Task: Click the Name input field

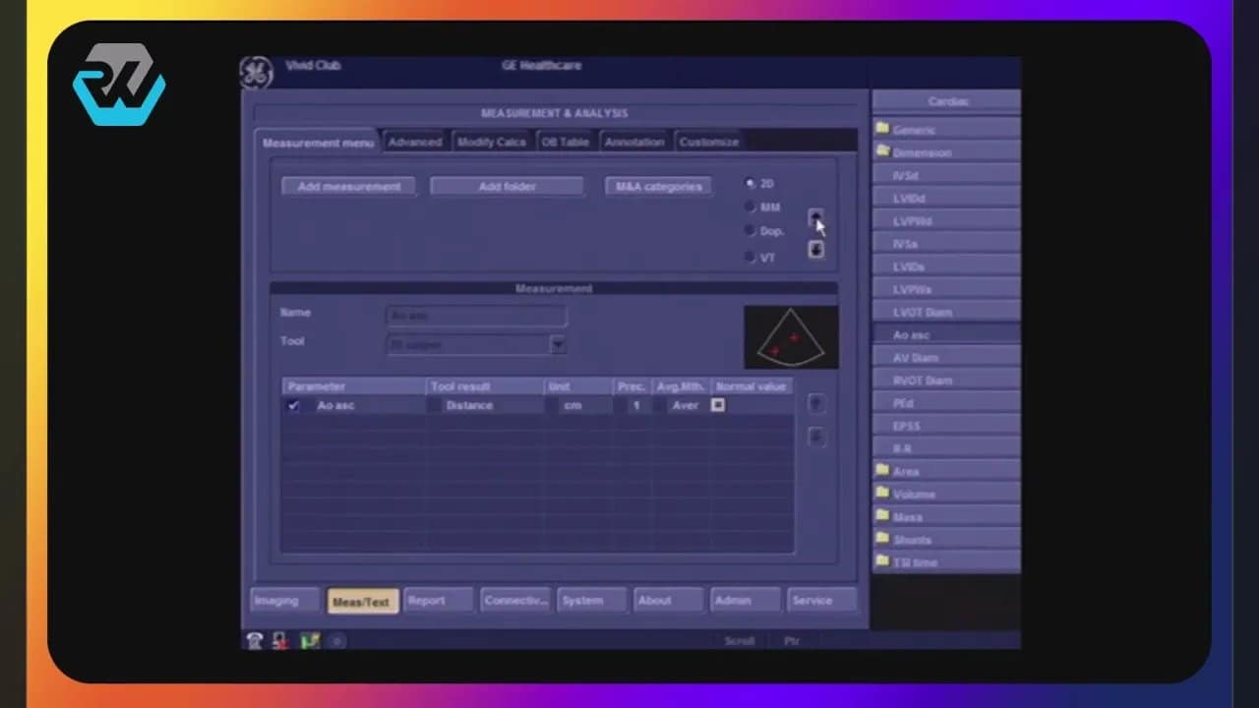Action: (476, 316)
